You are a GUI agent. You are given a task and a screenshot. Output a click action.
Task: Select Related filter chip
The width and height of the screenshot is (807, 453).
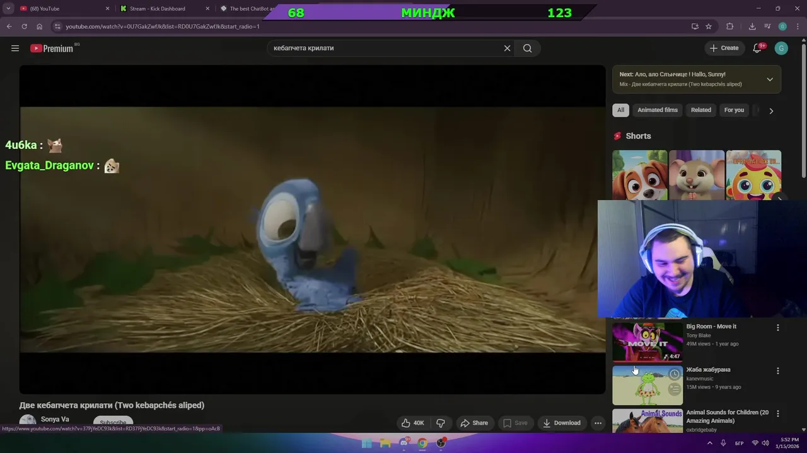700,110
